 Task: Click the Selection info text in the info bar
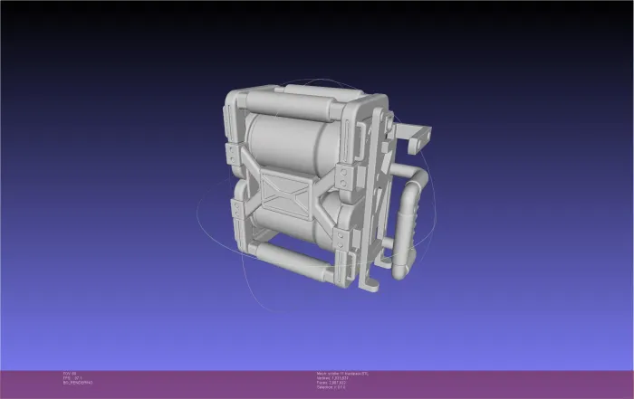[x=331, y=387]
